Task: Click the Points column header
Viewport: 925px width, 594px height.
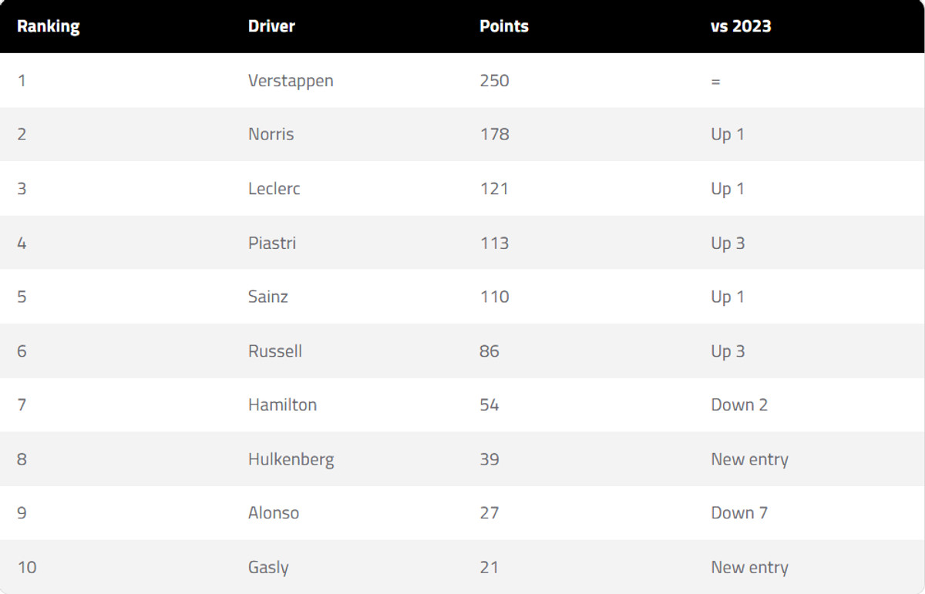Action: (503, 26)
